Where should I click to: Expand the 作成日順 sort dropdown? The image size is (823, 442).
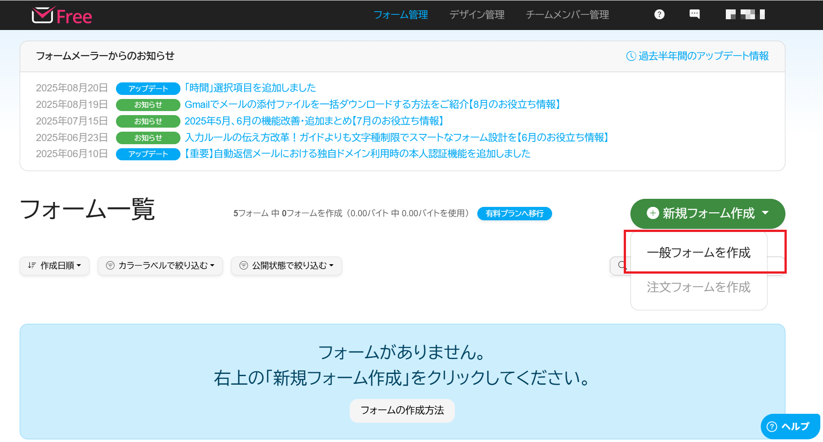[55, 266]
